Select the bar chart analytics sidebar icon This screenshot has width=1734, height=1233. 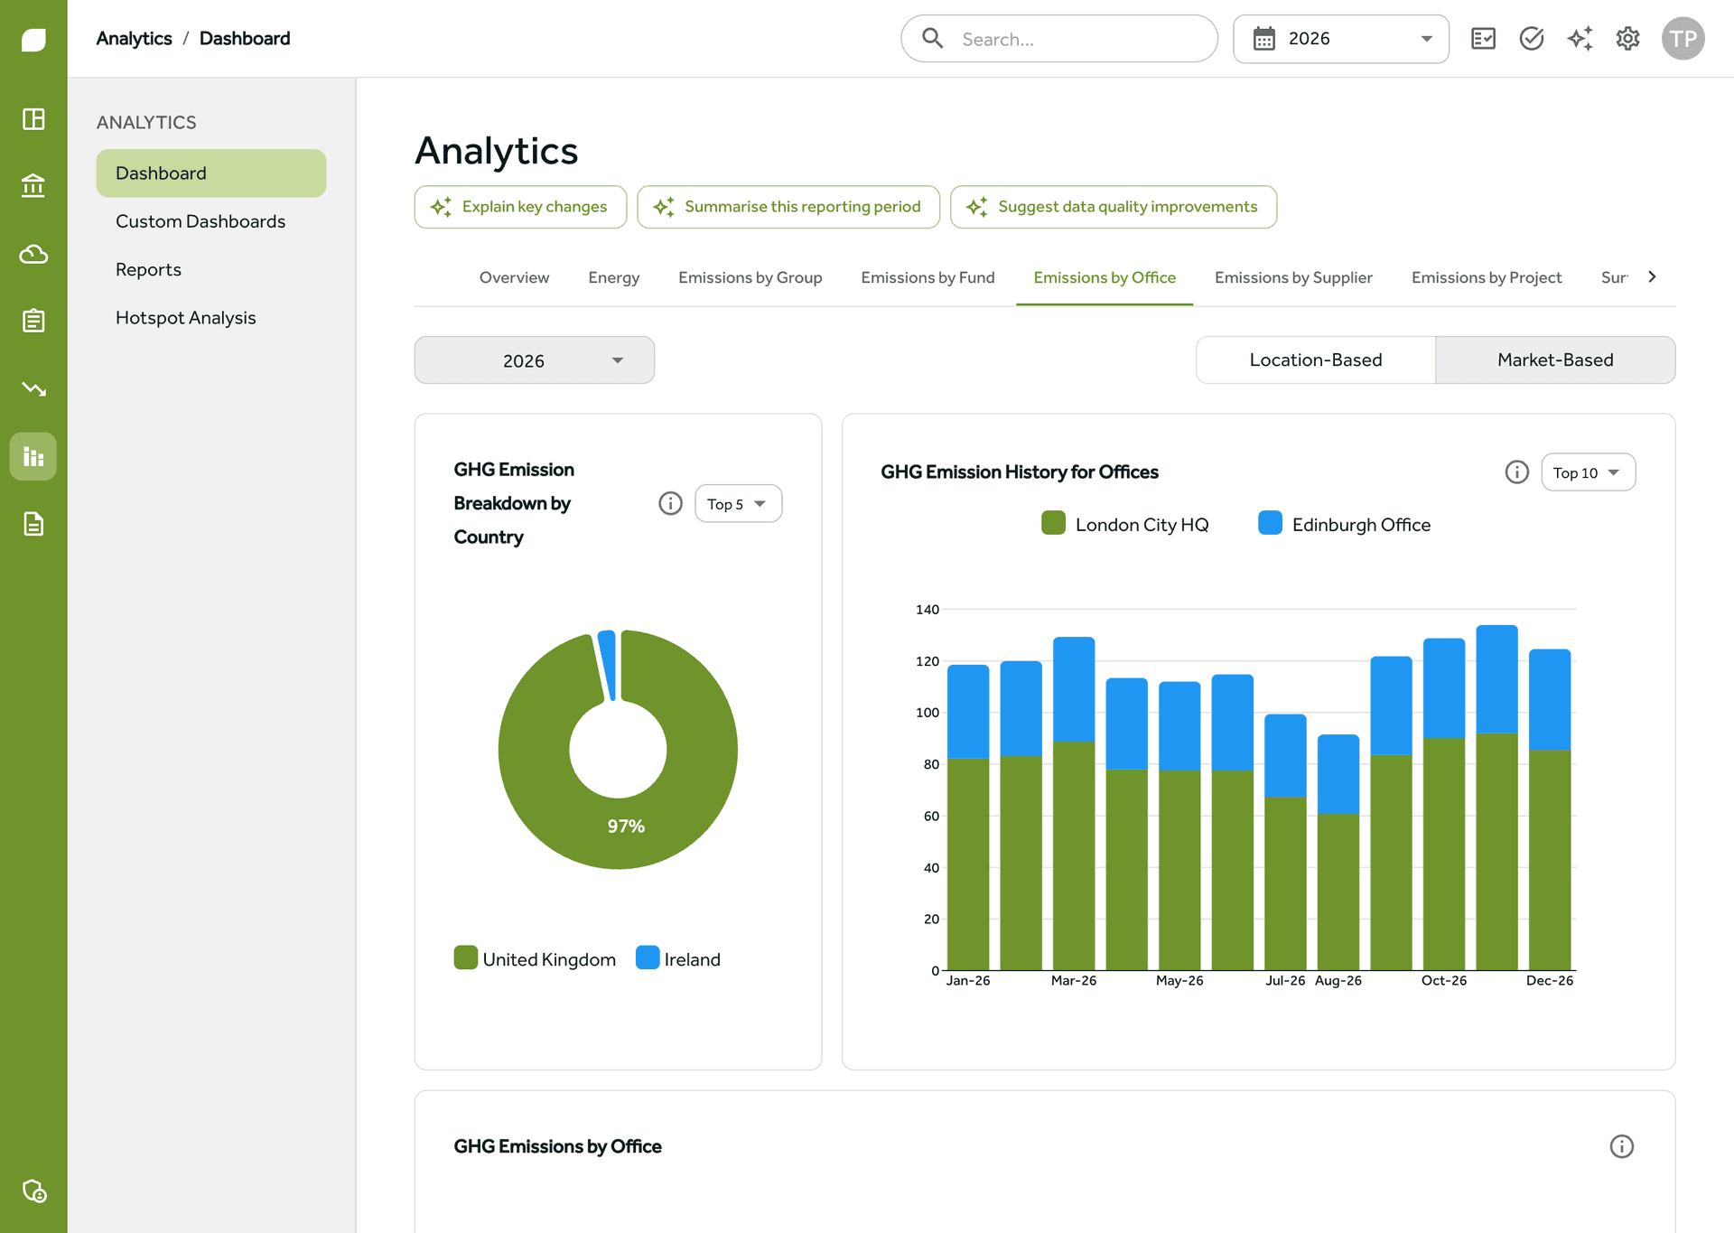pos(33,456)
